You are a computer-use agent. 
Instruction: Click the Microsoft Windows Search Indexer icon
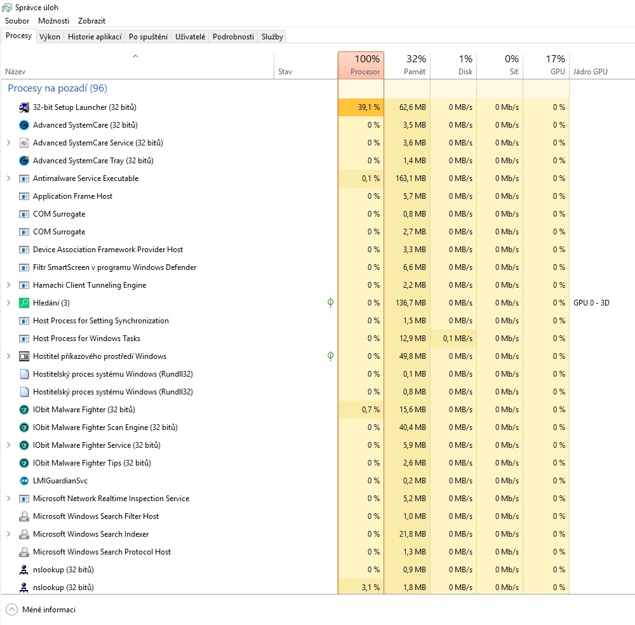pyautogui.click(x=24, y=534)
